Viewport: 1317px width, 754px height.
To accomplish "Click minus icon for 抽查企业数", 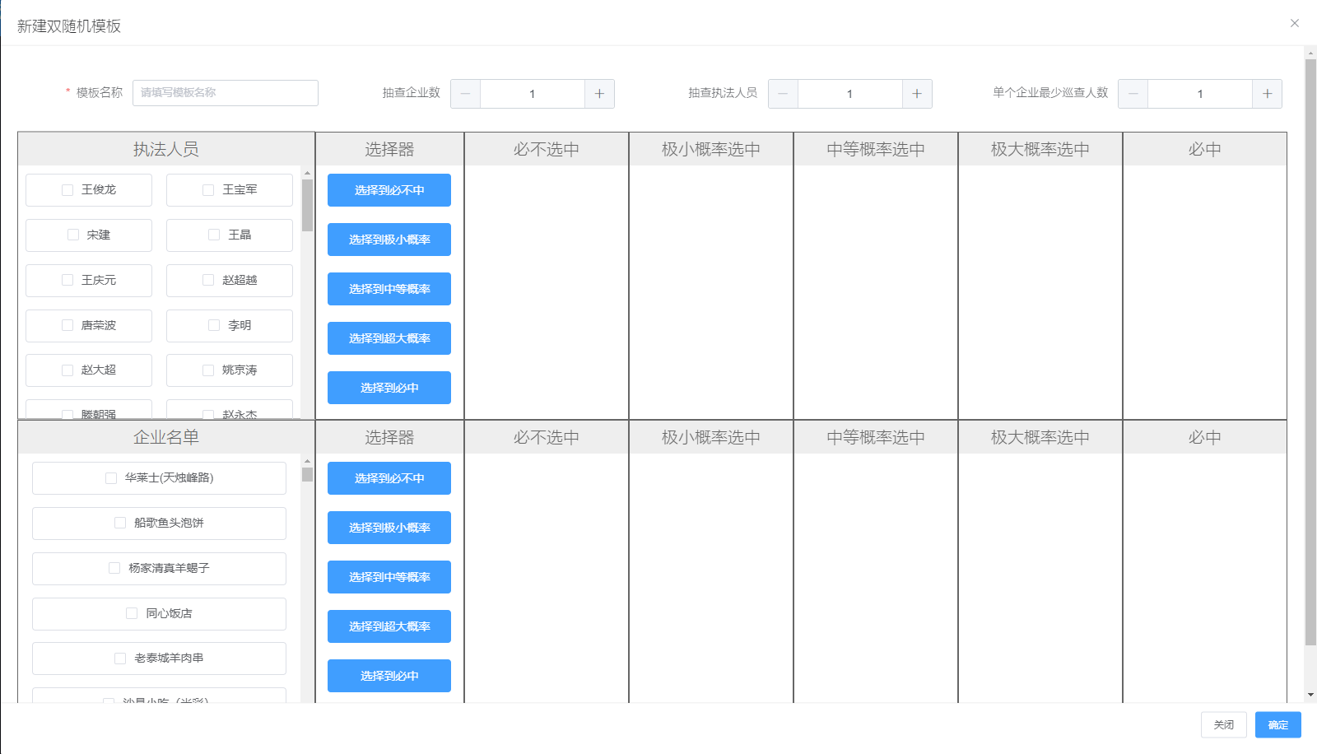I will point(465,94).
